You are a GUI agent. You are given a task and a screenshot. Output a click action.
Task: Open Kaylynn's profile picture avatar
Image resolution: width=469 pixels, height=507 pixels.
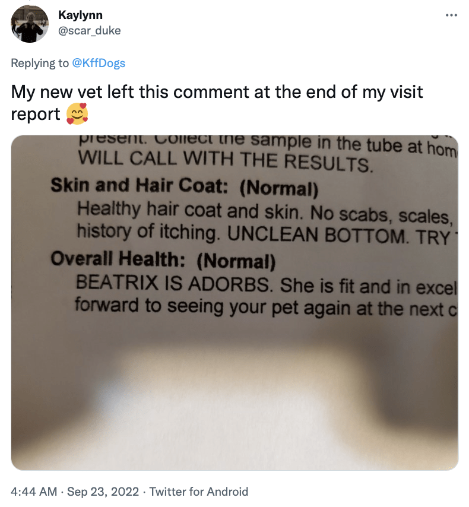coord(30,24)
